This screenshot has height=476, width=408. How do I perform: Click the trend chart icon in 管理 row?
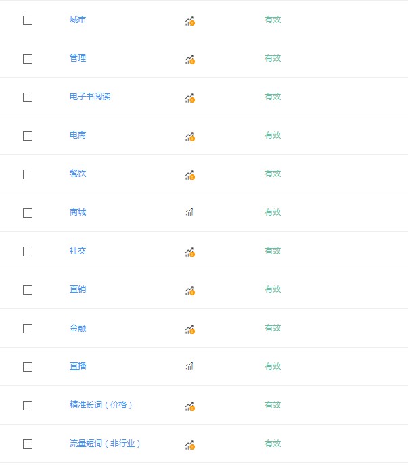pyautogui.click(x=189, y=59)
